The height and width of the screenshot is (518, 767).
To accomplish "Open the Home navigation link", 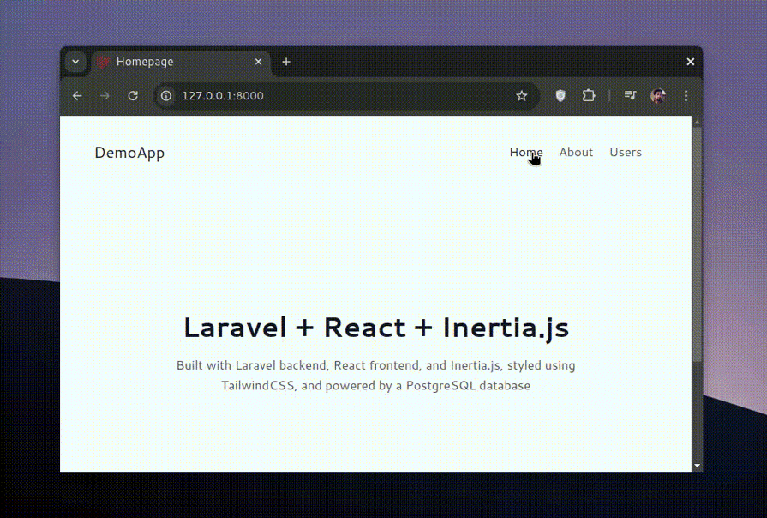I will pos(525,152).
